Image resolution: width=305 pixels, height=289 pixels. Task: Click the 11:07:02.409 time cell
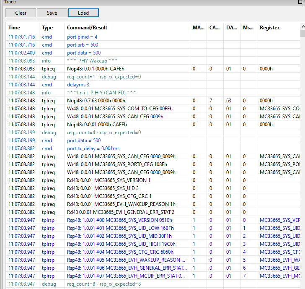pyautogui.click(x=22, y=53)
